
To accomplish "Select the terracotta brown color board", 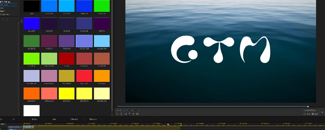I will [x=102, y=59].
